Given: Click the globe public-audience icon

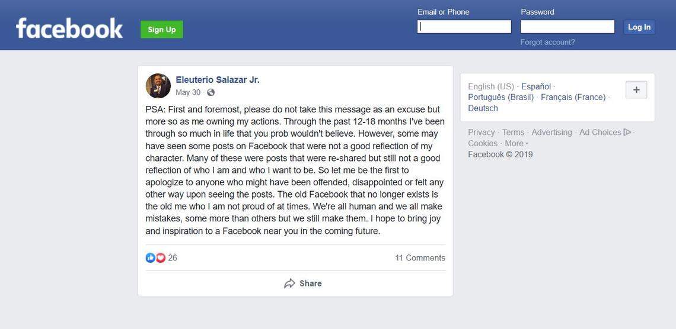Looking at the screenshot, I should 211,92.
